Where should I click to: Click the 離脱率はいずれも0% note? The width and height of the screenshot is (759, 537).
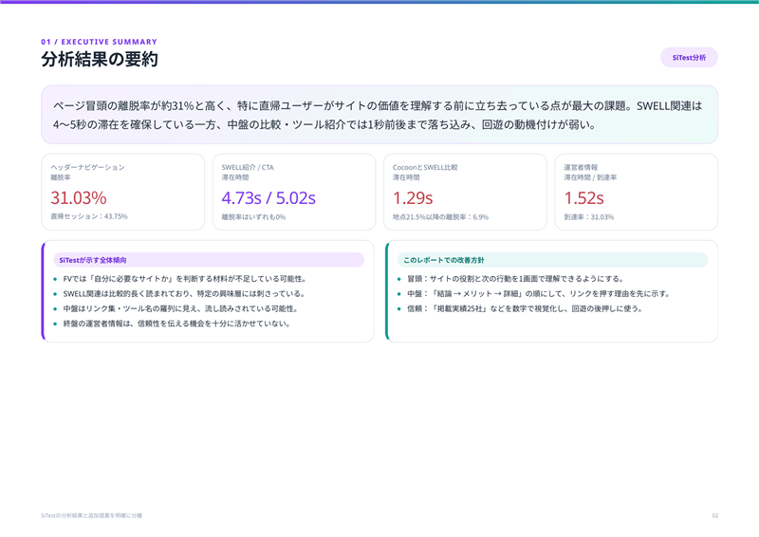coord(253,217)
